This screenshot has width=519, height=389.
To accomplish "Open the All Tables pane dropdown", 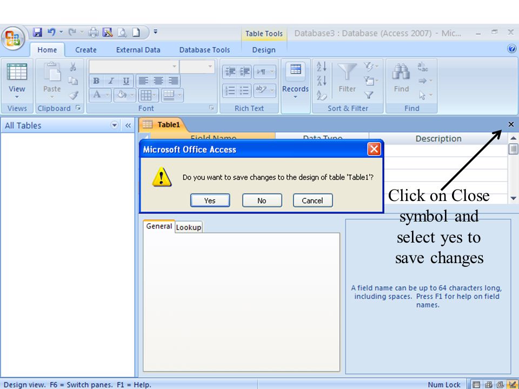I will pyautogui.click(x=114, y=125).
